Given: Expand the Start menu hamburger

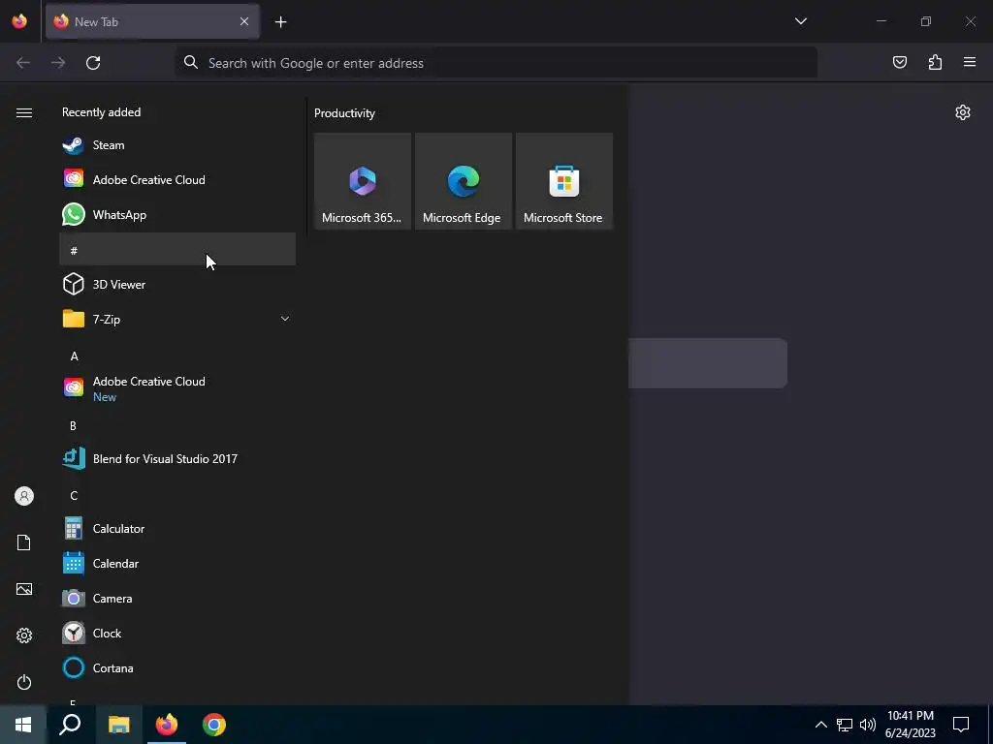Looking at the screenshot, I should tap(24, 112).
